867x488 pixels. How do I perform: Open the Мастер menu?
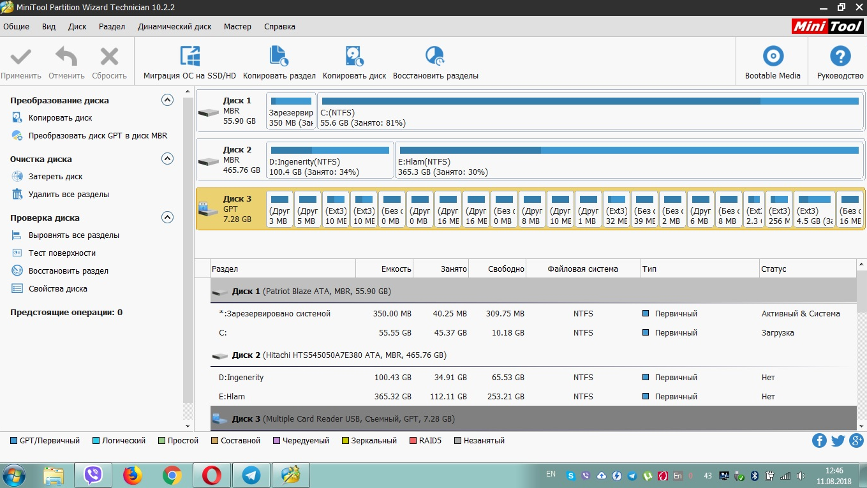(x=237, y=27)
